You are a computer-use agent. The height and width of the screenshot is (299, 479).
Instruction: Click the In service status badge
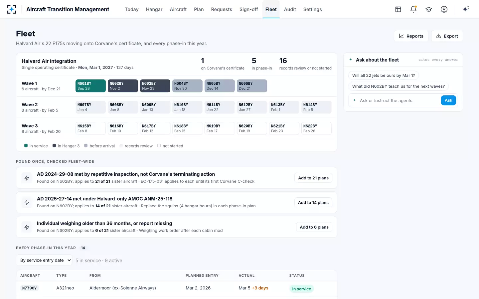pos(301,289)
